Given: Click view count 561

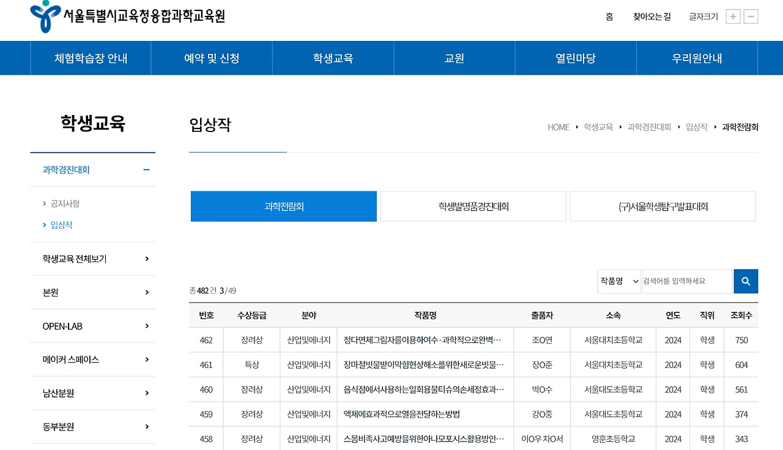Looking at the screenshot, I should [x=741, y=389].
